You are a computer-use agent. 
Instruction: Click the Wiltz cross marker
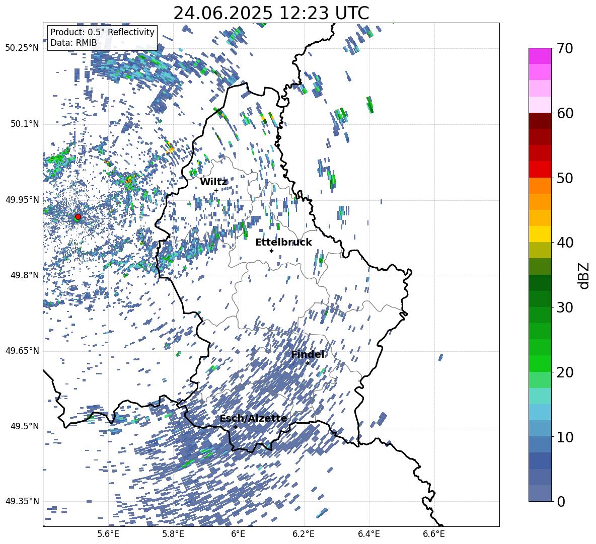coord(216,190)
